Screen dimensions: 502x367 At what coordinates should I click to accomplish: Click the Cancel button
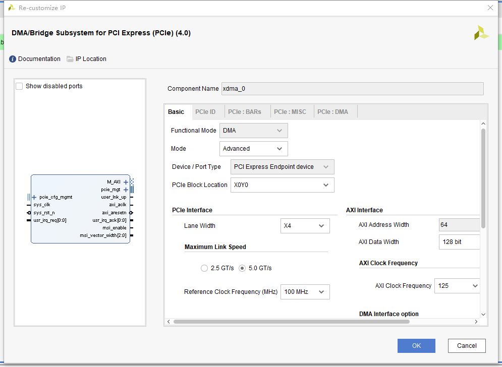click(467, 346)
